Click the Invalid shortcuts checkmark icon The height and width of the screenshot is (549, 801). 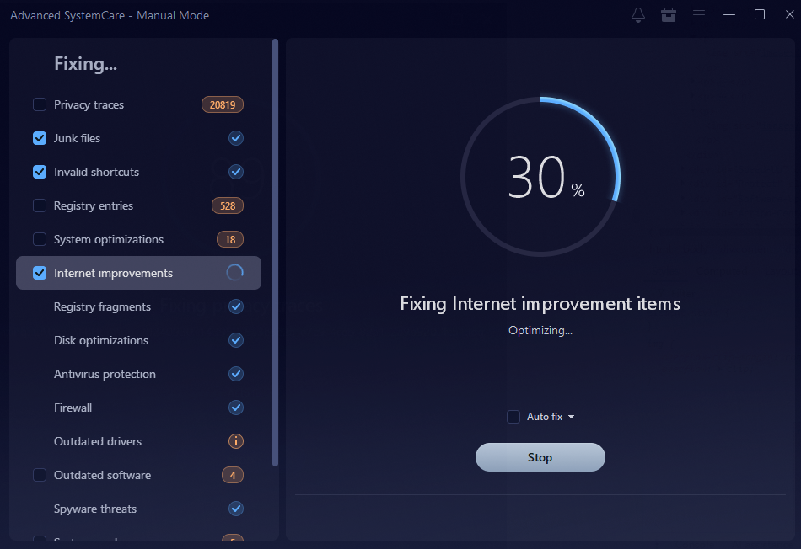coord(236,172)
